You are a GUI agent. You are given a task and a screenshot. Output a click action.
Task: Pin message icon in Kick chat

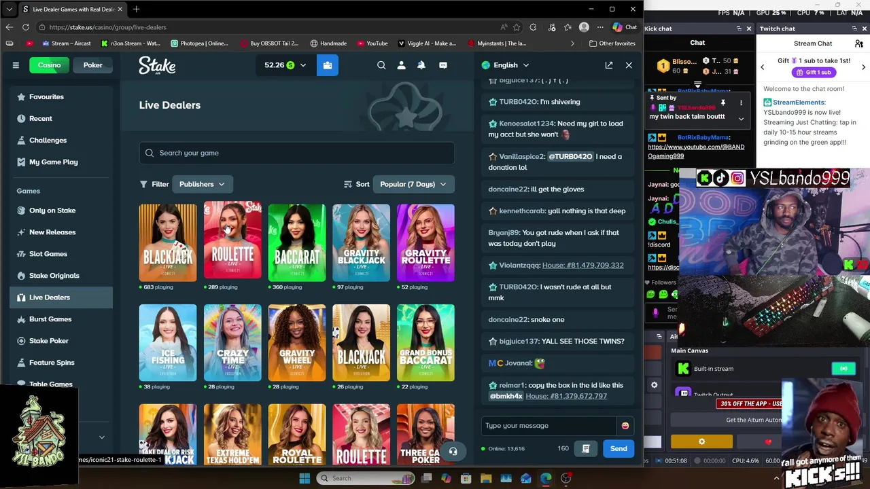[x=723, y=103]
